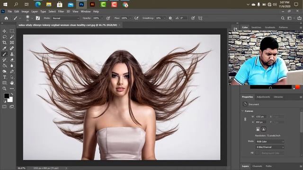Open the File menu

pos(9,11)
